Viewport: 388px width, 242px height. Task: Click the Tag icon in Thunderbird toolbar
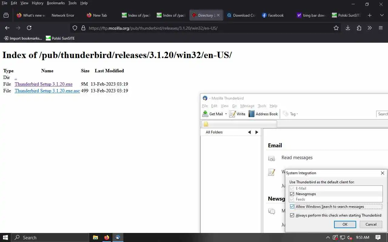coord(286,114)
